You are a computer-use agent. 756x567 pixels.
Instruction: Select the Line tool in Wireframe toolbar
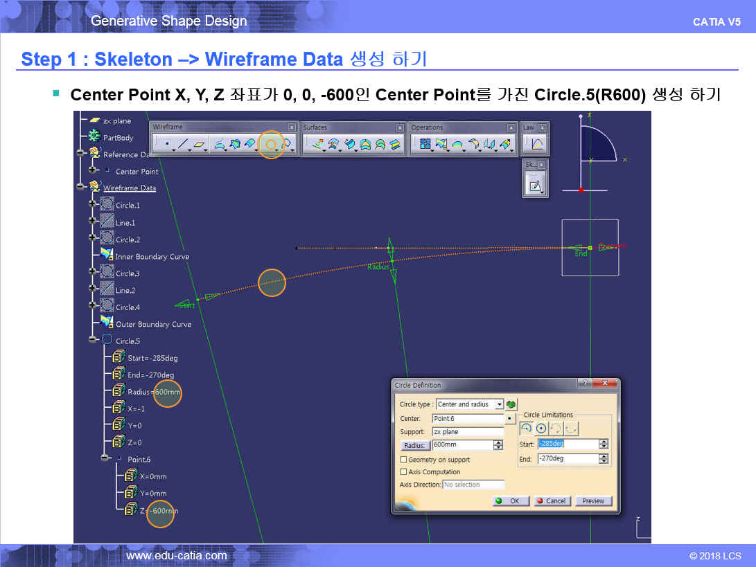click(183, 144)
